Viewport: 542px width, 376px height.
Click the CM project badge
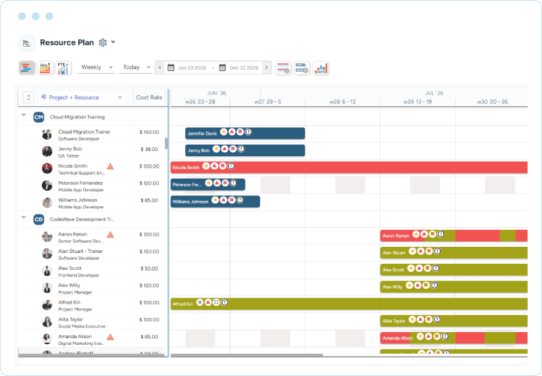(x=39, y=117)
